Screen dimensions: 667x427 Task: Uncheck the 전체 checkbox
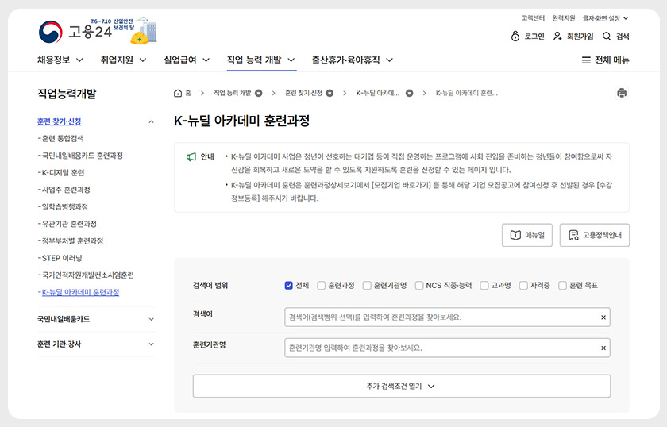click(x=289, y=286)
